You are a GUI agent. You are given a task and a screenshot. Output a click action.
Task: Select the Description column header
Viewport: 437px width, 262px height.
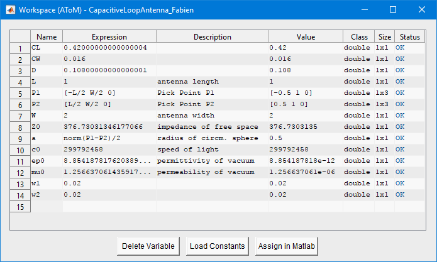pyautogui.click(x=213, y=36)
